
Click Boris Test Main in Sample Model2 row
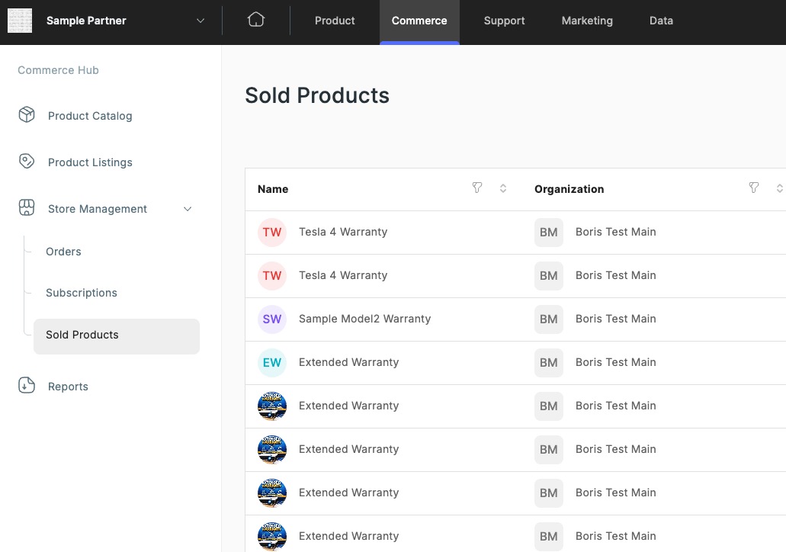pos(615,319)
